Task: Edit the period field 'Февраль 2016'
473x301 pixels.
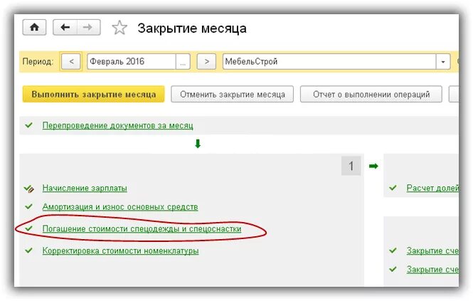Action: click(132, 62)
